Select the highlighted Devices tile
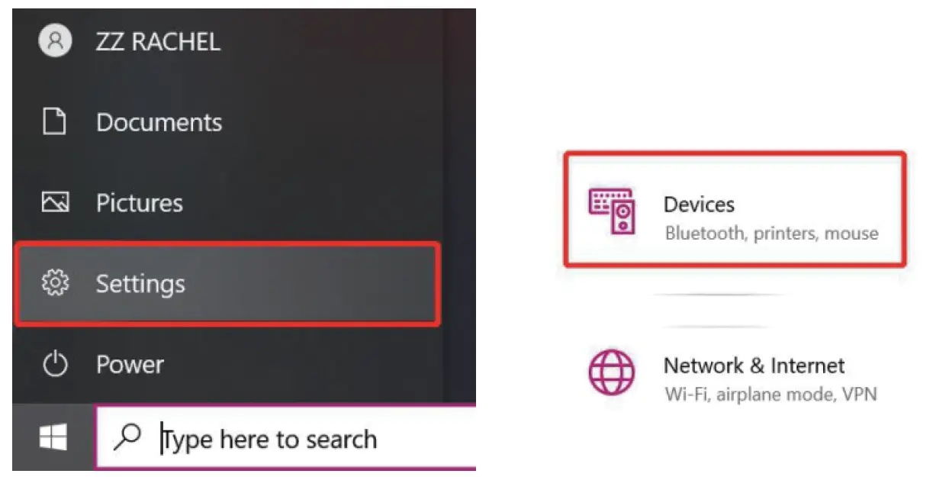The height and width of the screenshot is (477, 933). tap(735, 210)
